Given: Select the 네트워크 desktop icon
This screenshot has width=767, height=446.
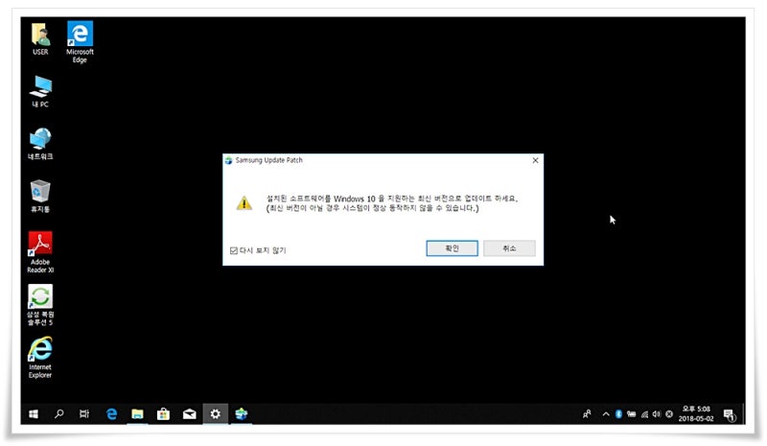Looking at the screenshot, I should (x=40, y=144).
